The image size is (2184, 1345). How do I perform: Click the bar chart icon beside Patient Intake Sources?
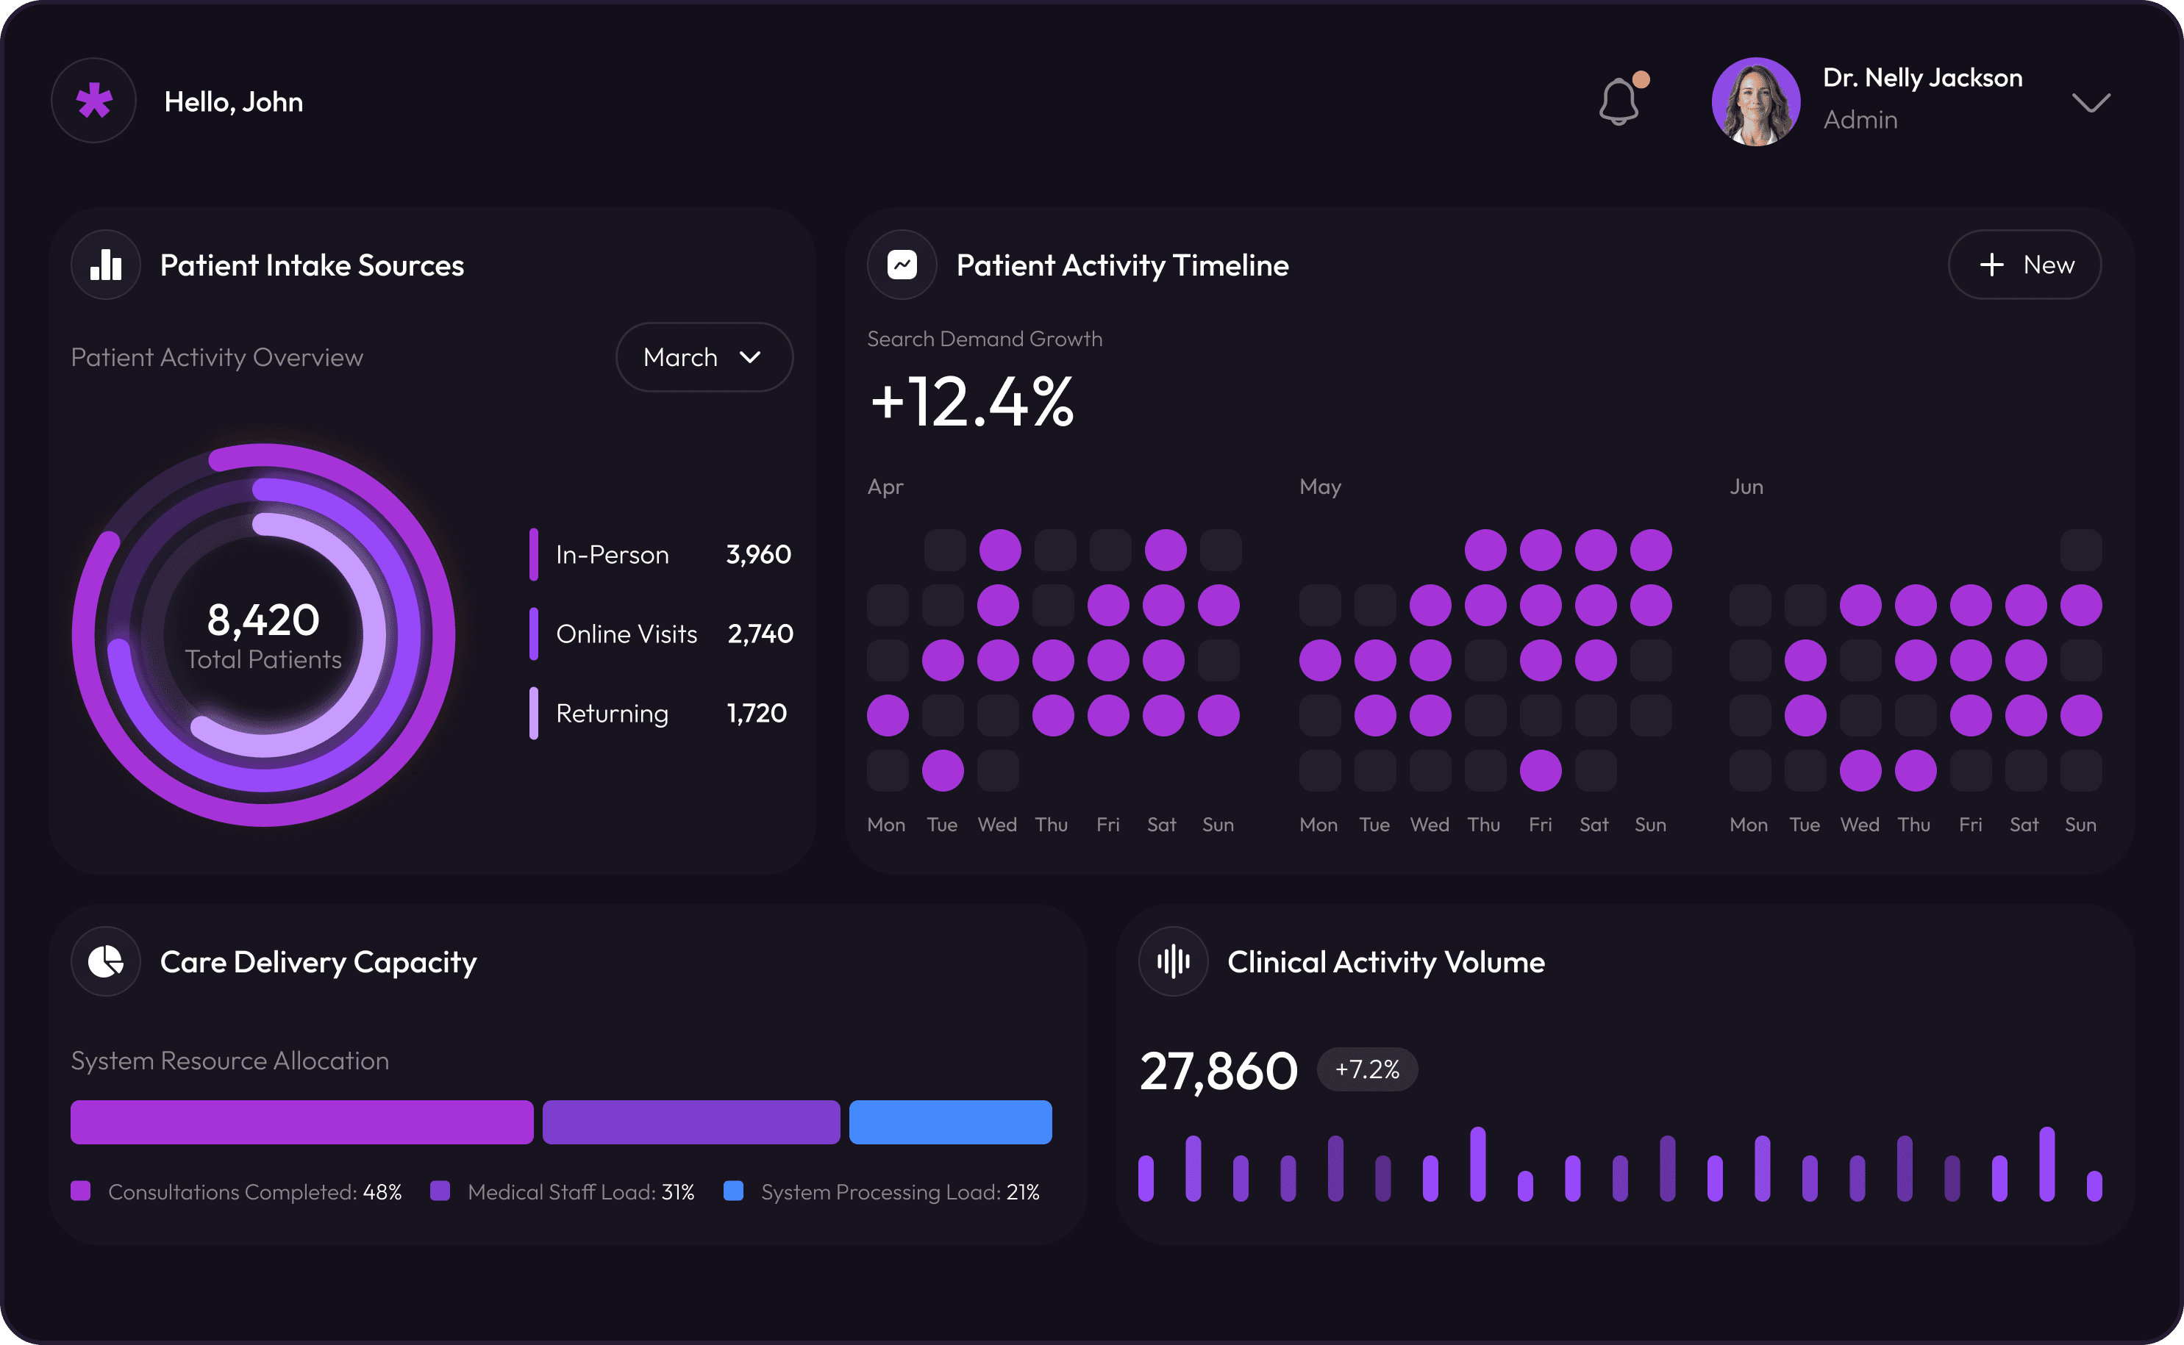106,265
